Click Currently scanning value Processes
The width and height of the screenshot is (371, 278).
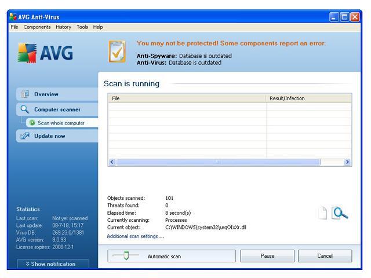(x=176, y=220)
